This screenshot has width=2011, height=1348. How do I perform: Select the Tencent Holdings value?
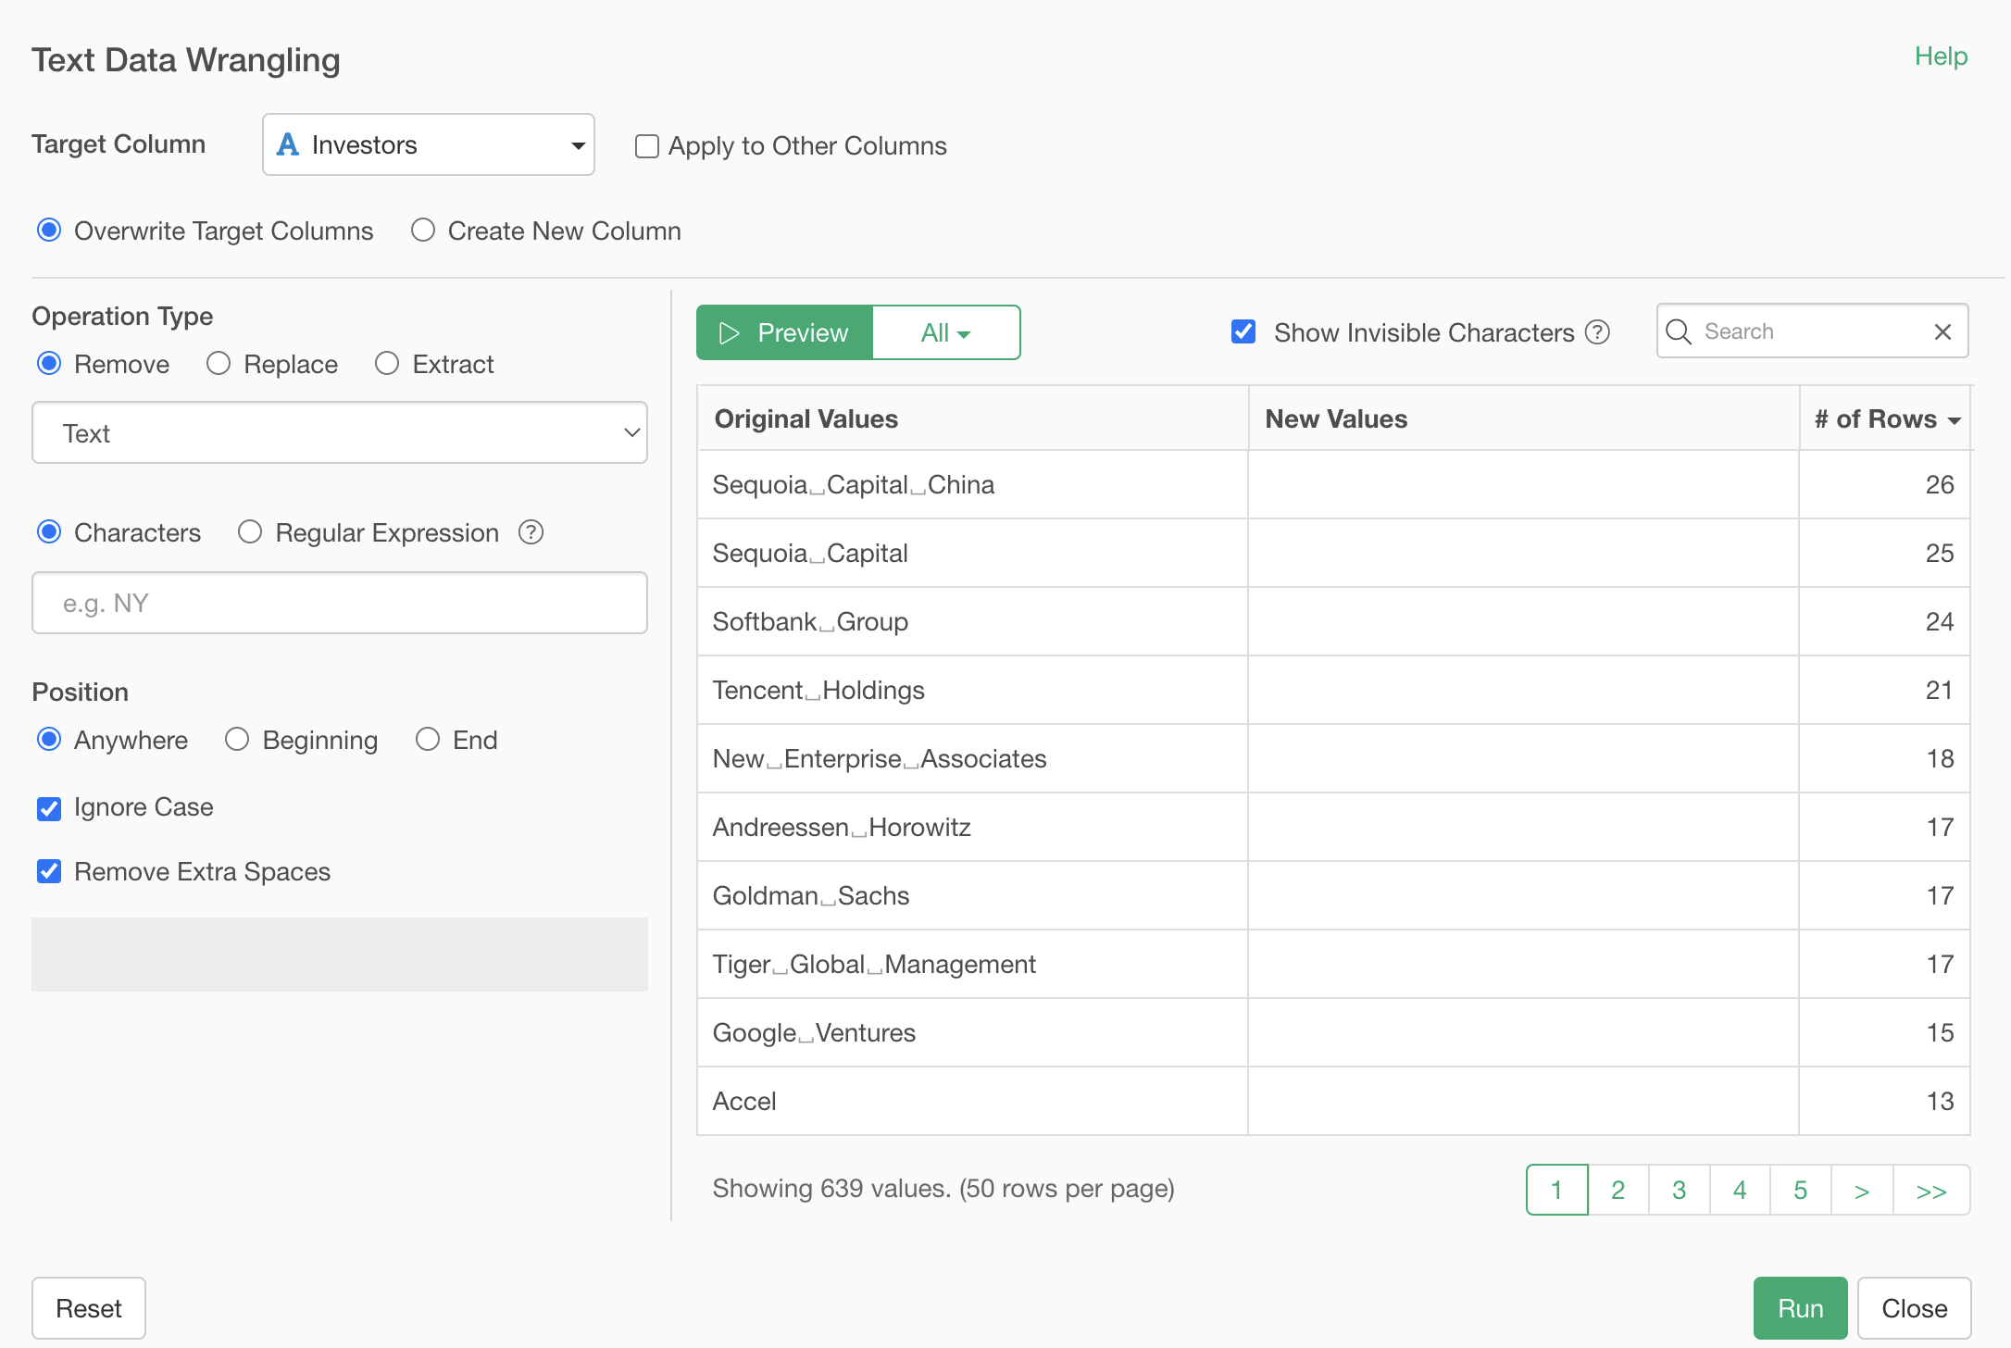click(818, 690)
